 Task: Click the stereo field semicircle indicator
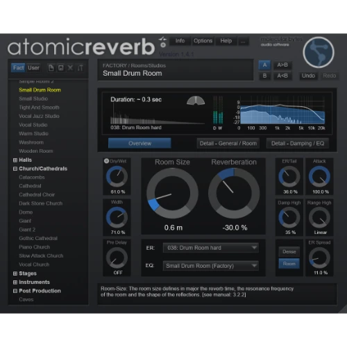(x=196, y=101)
